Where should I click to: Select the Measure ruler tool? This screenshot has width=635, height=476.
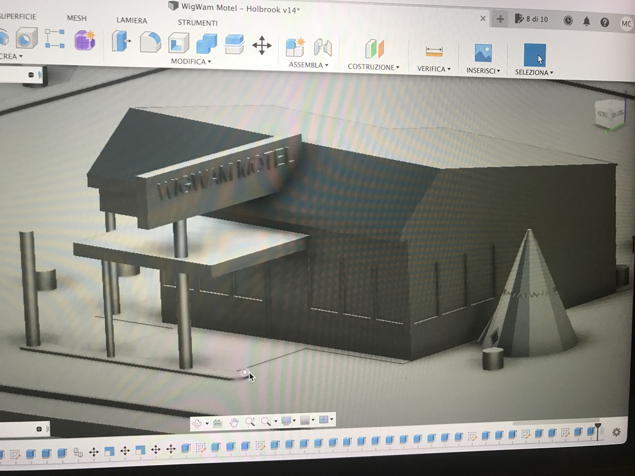click(x=434, y=51)
